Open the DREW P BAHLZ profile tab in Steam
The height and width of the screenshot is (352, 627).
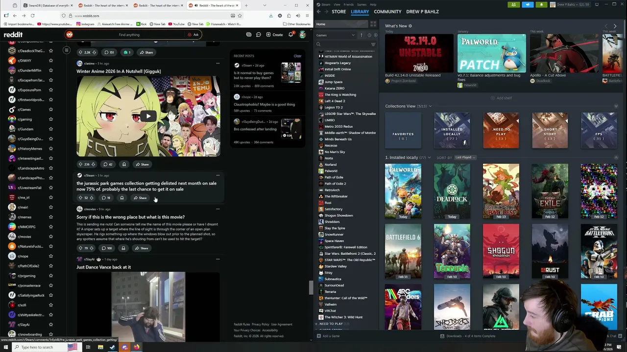click(x=422, y=12)
